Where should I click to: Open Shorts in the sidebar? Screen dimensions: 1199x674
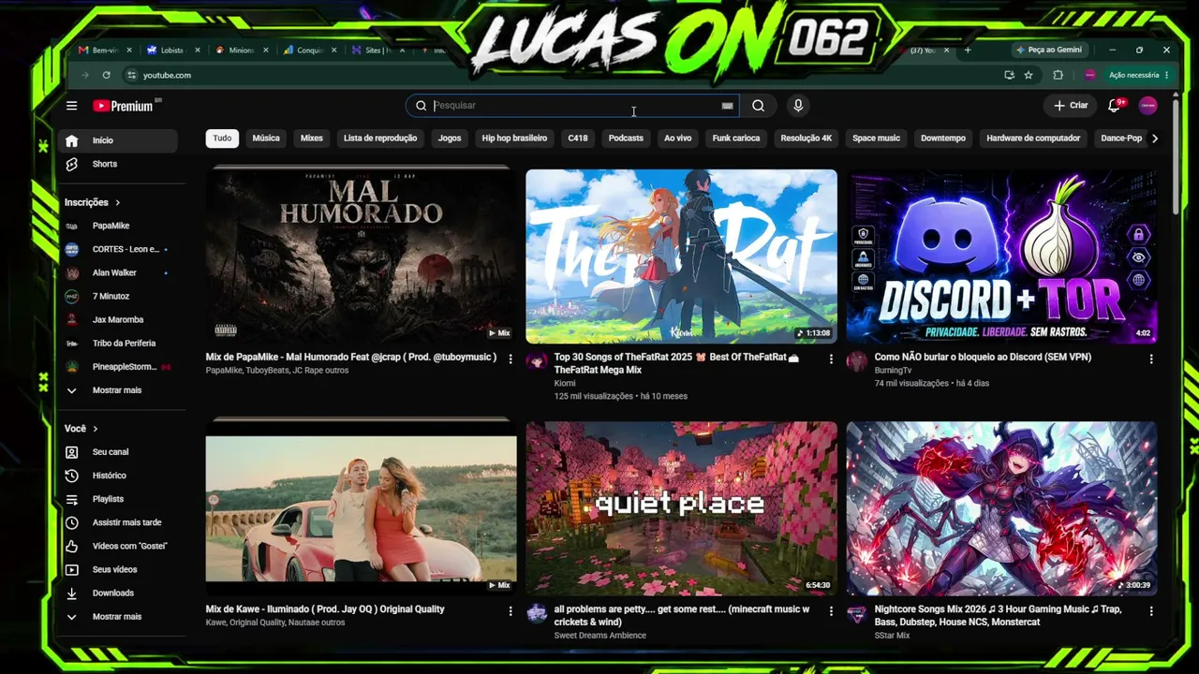click(119, 164)
